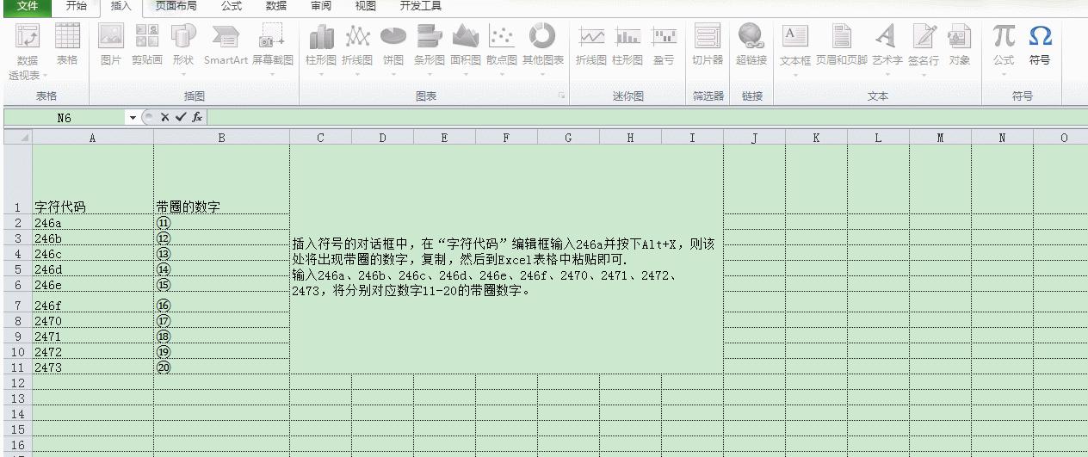Switch to the Developer (开发工具) tab

coord(421,6)
